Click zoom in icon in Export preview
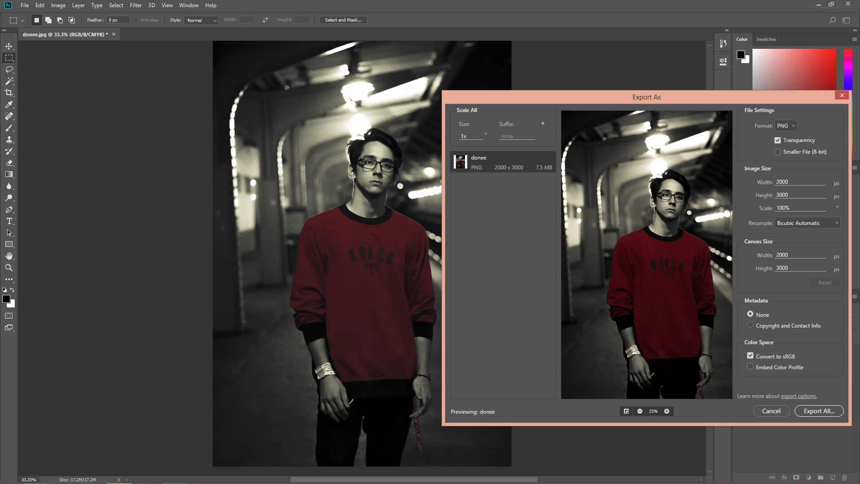The width and height of the screenshot is (860, 484). (x=666, y=411)
